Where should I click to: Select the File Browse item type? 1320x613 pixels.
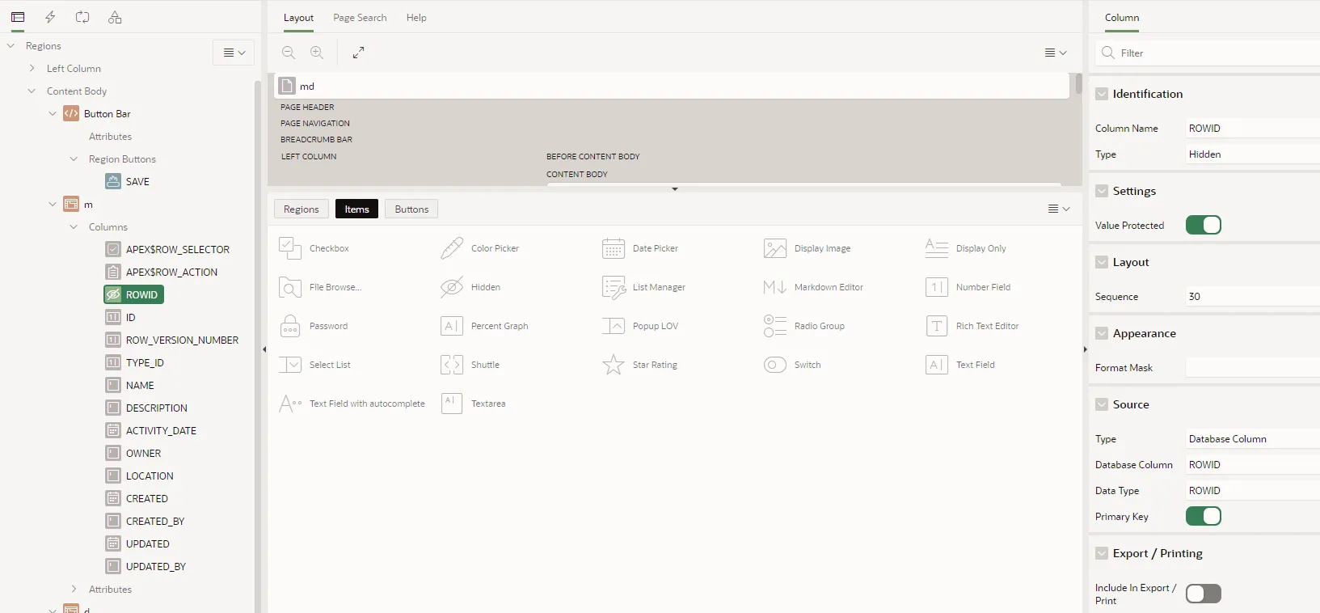tap(320, 287)
